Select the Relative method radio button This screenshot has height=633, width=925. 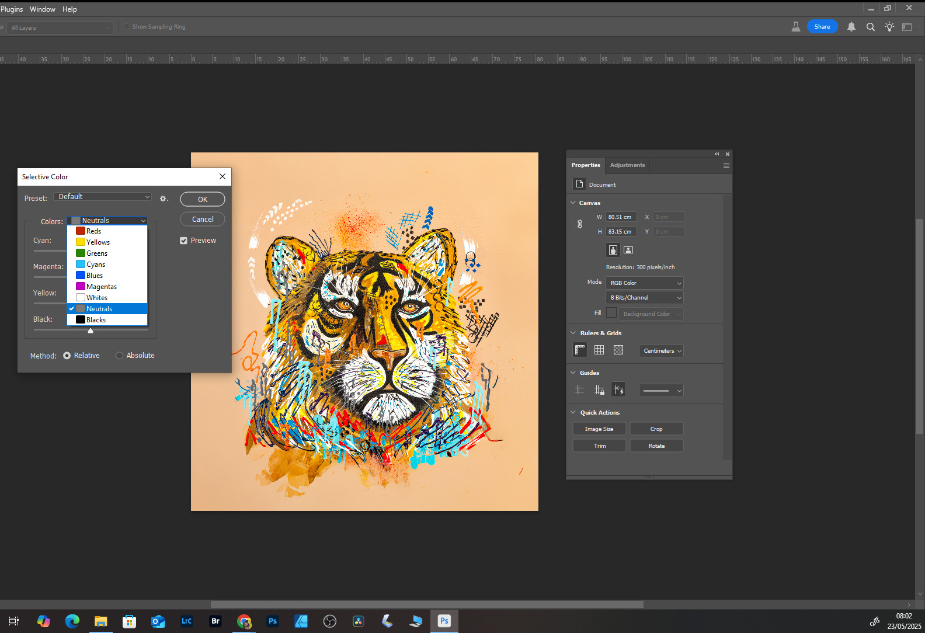[67, 356]
